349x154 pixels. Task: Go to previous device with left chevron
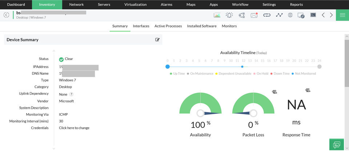pos(323,15)
